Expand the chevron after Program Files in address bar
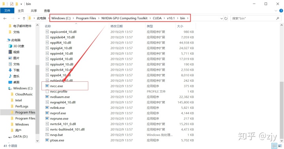284x149 pixels. 99,18
